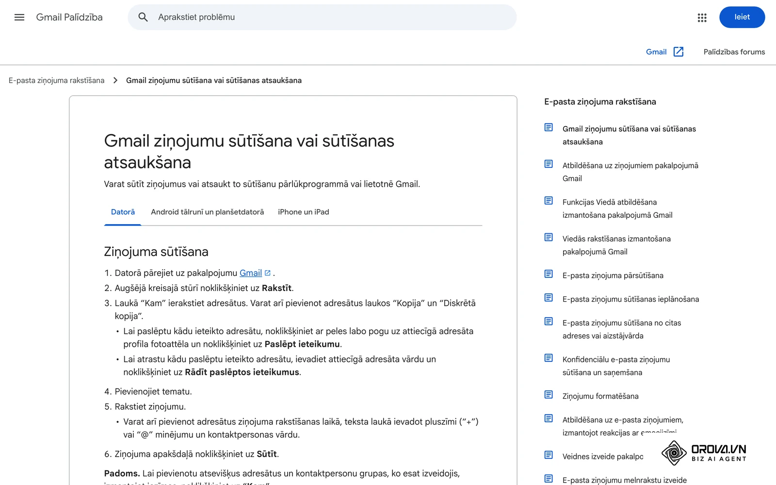
Task: Click the "Aprakstiet problēmu" search field
Action: coord(322,17)
